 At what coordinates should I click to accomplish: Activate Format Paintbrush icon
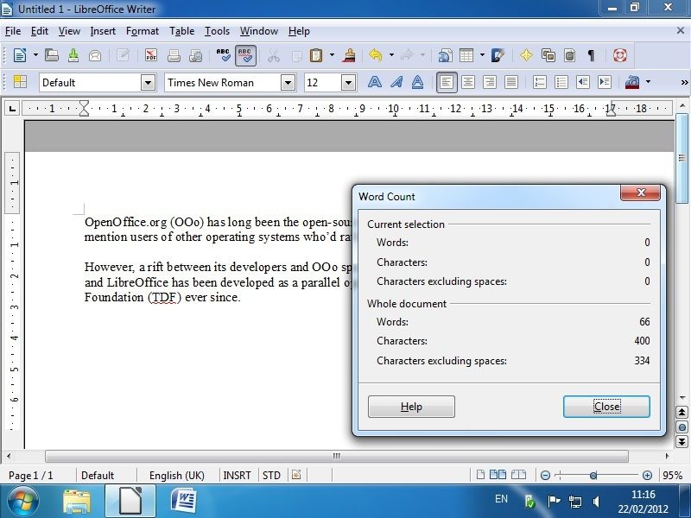point(350,55)
